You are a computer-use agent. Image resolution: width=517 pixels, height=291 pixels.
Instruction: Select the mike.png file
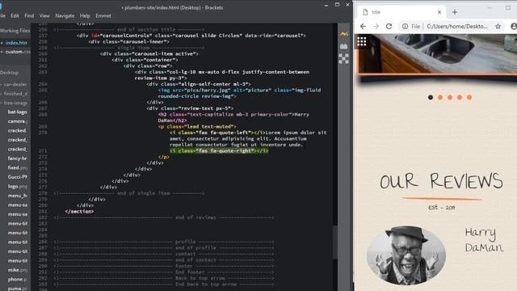pos(17,270)
